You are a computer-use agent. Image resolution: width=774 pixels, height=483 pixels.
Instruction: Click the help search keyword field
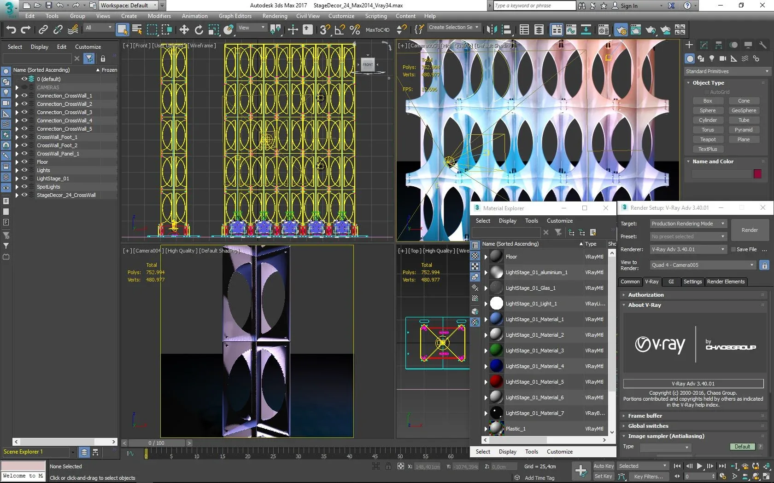click(x=534, y=6)
